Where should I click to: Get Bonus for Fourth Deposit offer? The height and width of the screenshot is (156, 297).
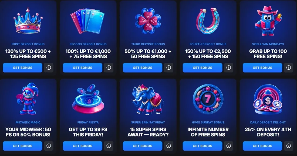coord(202,67)
